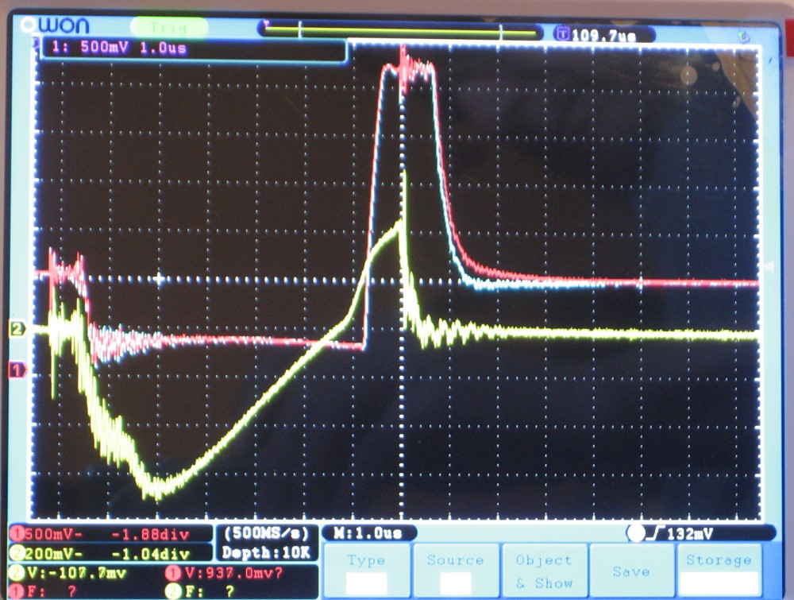794x600 pixels.
Task: Click the horizontal trigger position T icon
Action: [562, 34]
